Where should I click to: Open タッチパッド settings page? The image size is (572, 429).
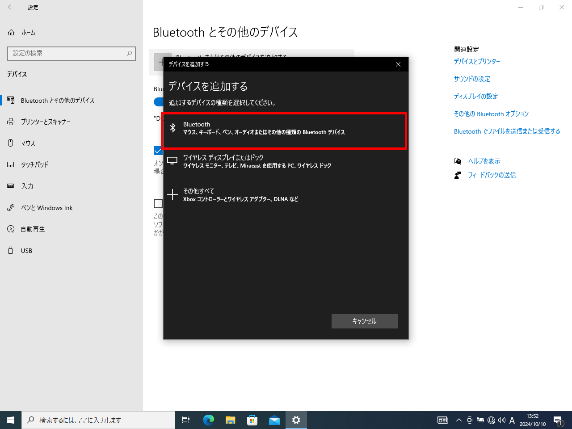click(71, 165)
